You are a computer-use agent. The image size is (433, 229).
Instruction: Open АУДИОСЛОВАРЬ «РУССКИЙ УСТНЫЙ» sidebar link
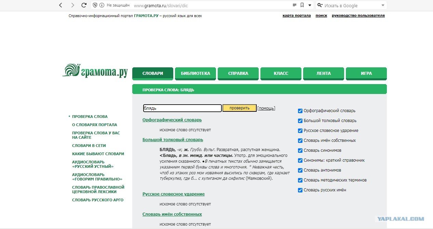(93, 164)
